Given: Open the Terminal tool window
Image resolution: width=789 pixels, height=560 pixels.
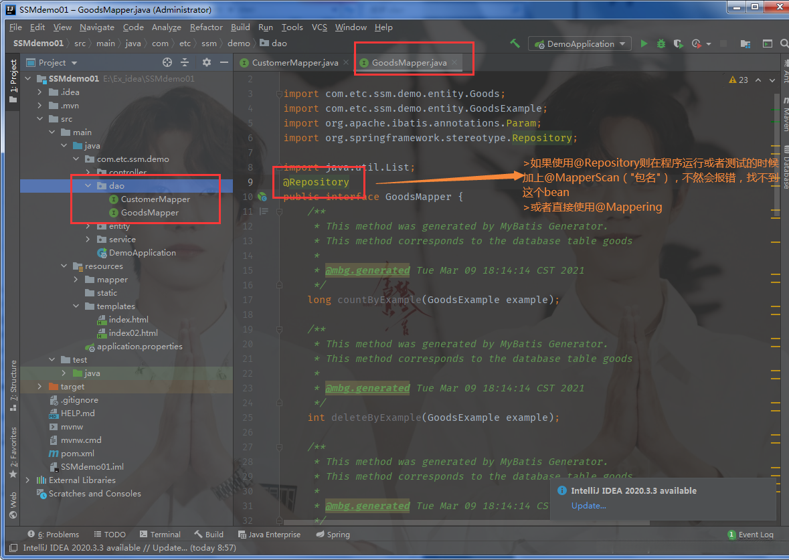Looking at the screenshot, I should [x=160, y=535].
